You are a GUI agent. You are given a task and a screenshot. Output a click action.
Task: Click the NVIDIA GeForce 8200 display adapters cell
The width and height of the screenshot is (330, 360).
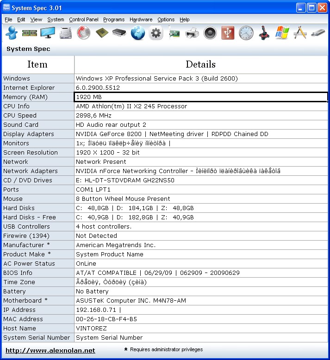[201, 134]
